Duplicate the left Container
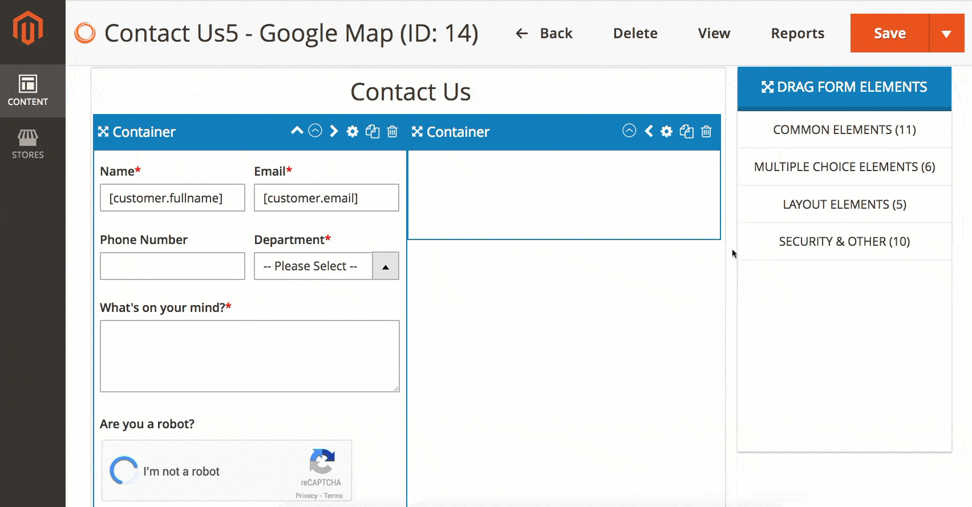972x507 pixels. click(x=372, y=132)
